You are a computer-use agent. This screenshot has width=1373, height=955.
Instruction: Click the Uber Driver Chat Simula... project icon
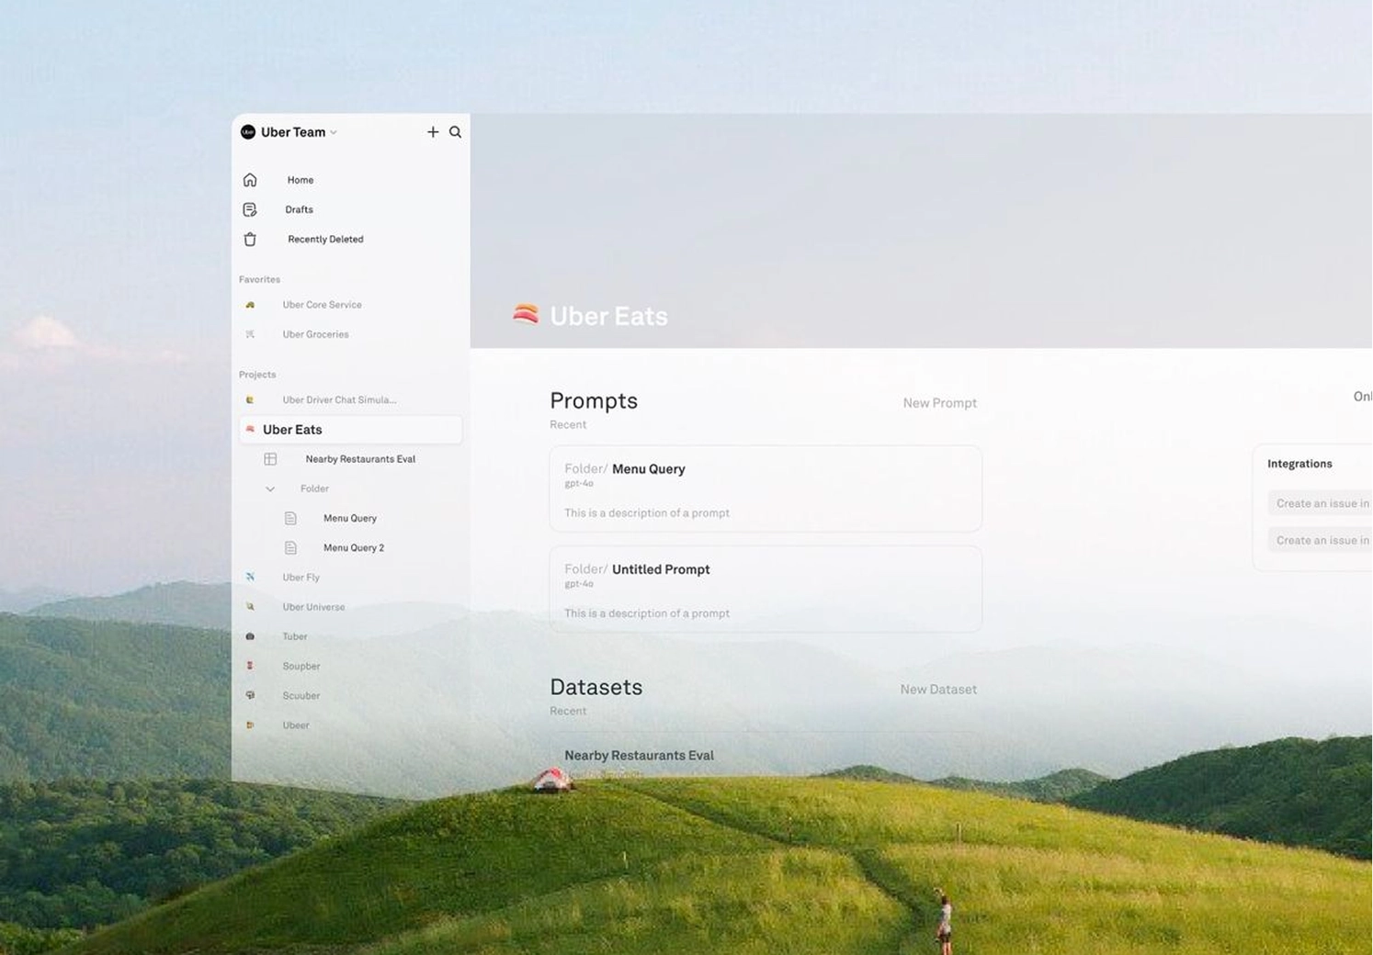250,399
